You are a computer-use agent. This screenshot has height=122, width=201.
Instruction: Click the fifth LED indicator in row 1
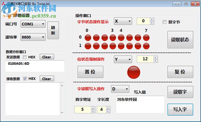click(x=121, y=46)
